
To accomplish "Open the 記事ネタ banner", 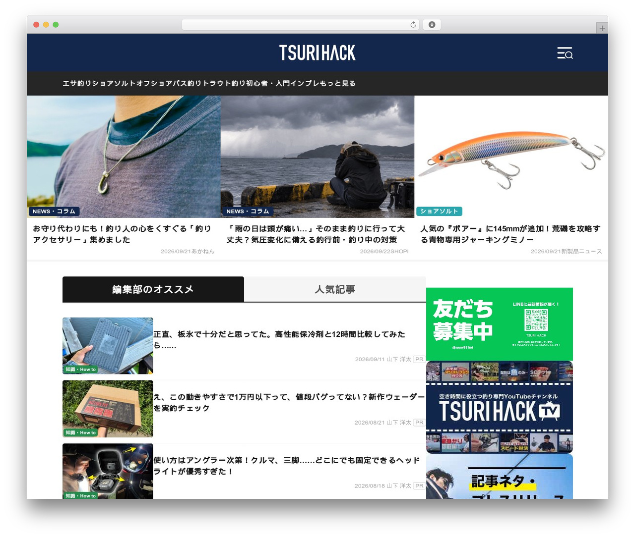I will [x=500, y=477].
